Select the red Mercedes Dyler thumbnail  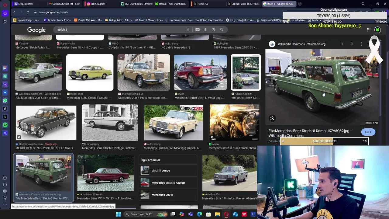[x=200, y=72]
